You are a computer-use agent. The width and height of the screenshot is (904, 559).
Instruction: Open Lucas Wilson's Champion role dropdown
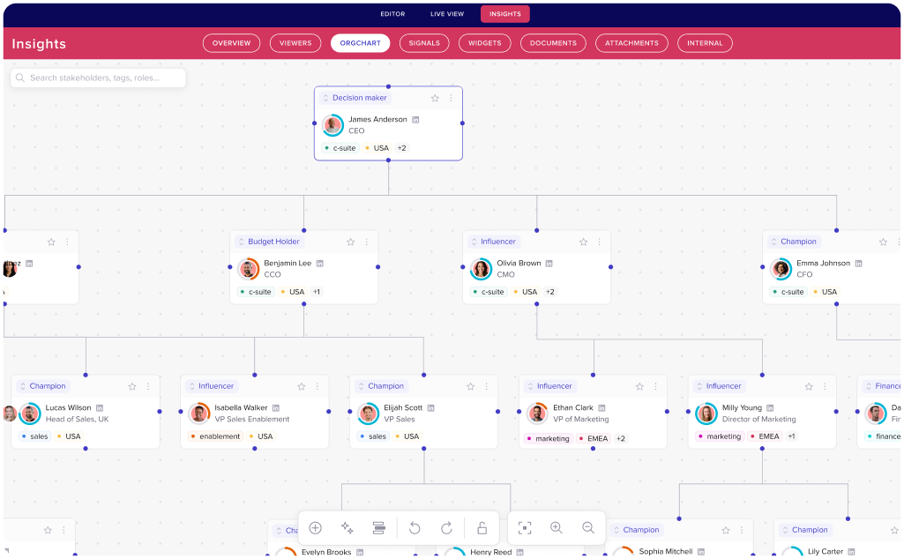(43, 387)
